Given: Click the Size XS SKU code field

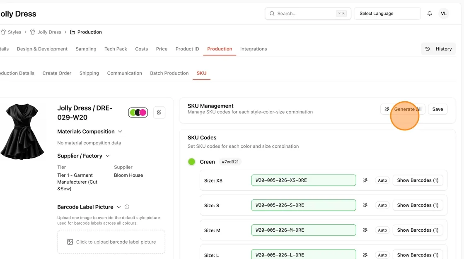Looking at the screenshot, I should 304,180.
